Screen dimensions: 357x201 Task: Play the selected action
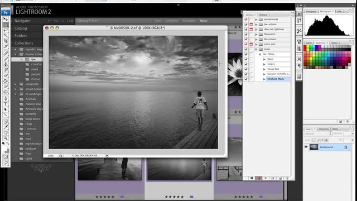(266, 178)
